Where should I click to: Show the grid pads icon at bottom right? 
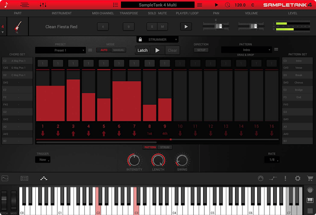click(310, 211)
